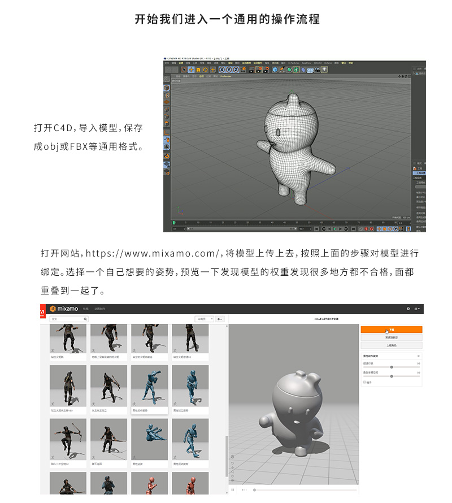The image size is (452, 503).
Task: Toggle X axis lock in C4D
Action: [x=222, y=70]
